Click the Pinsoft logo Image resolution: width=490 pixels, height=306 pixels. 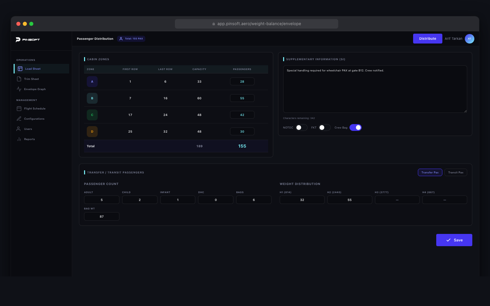point(28,39)
